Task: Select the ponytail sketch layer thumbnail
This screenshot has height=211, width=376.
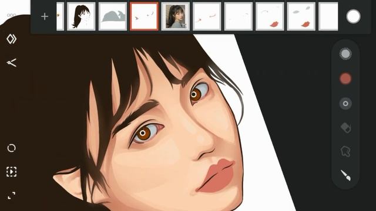Action: [81, 16]
